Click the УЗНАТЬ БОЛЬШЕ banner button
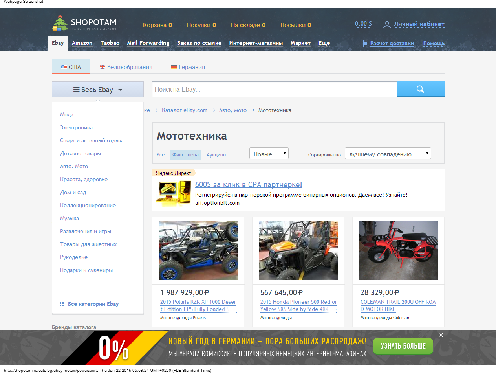 point(403,346)
